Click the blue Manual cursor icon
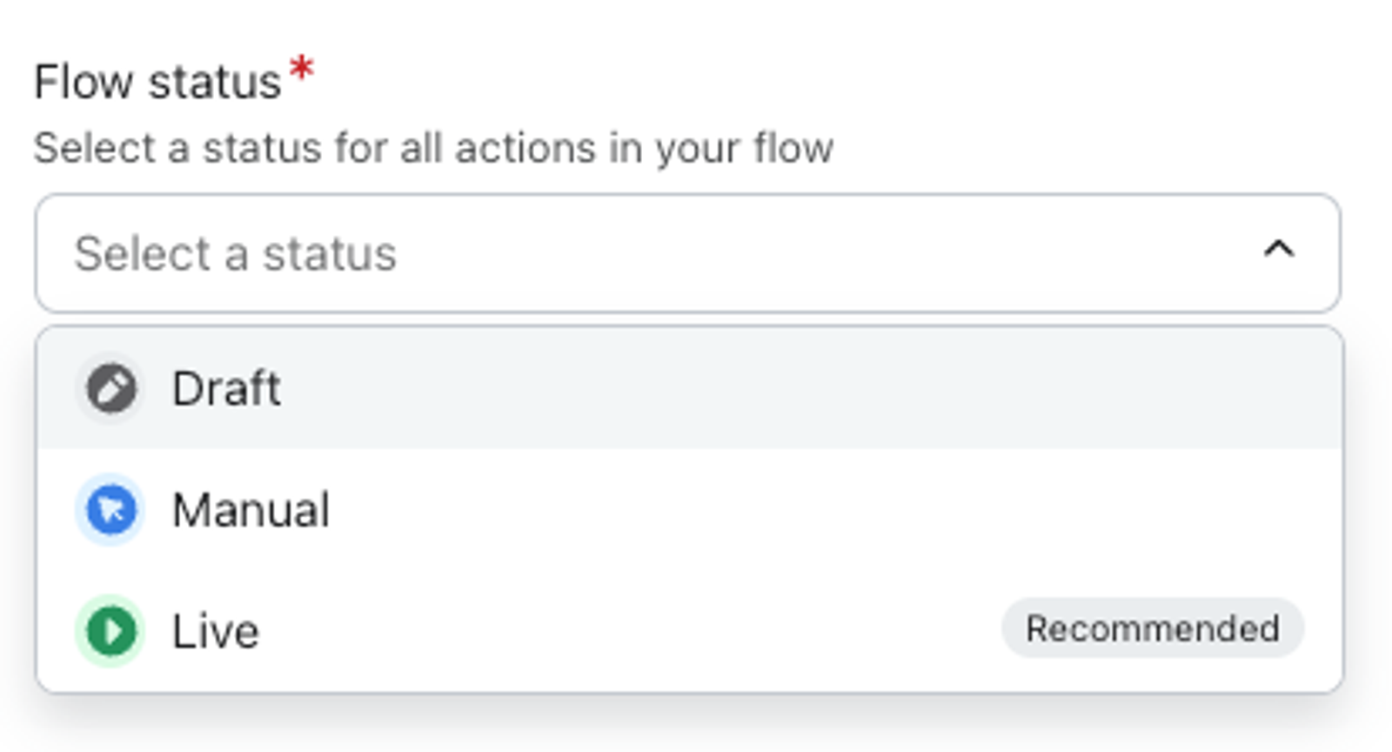The height and width of the screenshot is (752, 1392). tap(110, 510)
